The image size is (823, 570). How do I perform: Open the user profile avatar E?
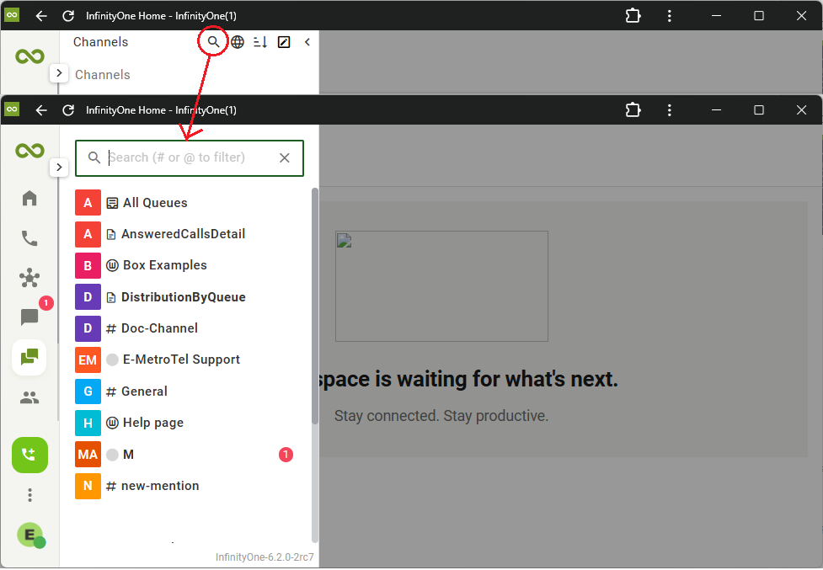(30, 535)
